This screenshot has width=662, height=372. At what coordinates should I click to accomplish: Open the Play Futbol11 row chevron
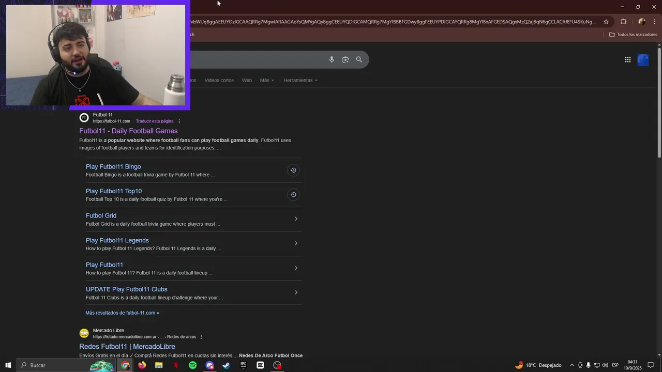[296, 268]
